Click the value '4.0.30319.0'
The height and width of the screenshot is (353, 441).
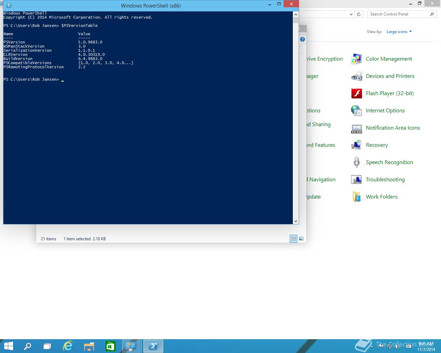tap(91, 54)
